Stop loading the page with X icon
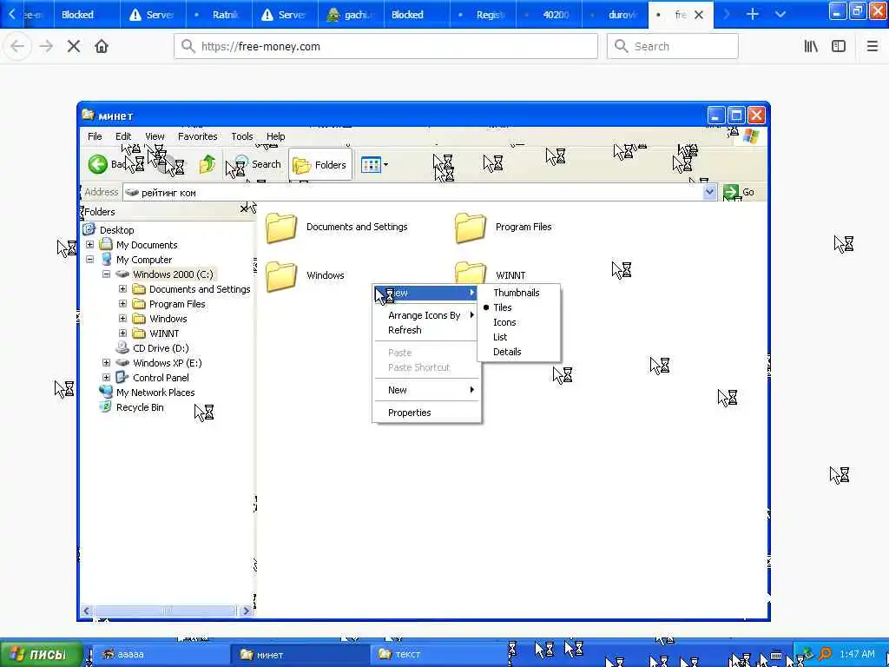Screen dimensions: 889x667 (x=74, y=46)
